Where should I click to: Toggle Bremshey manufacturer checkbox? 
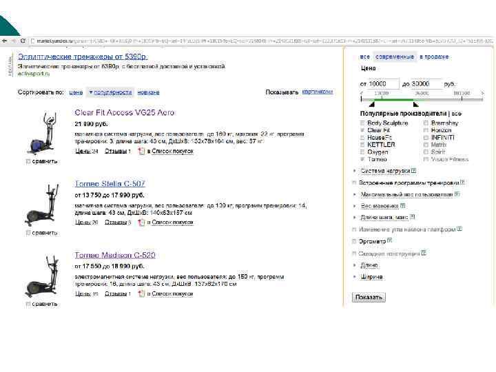pyautogui.click(x=426, y=123)
